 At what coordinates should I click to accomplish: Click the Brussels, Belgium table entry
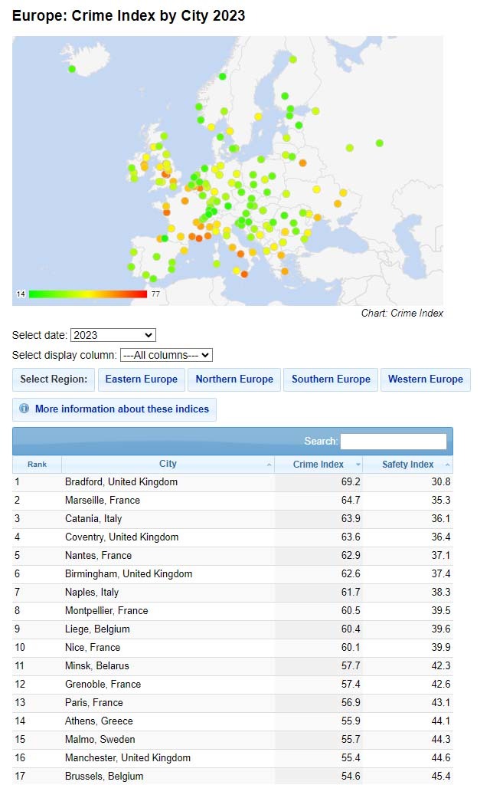(103, 776)
